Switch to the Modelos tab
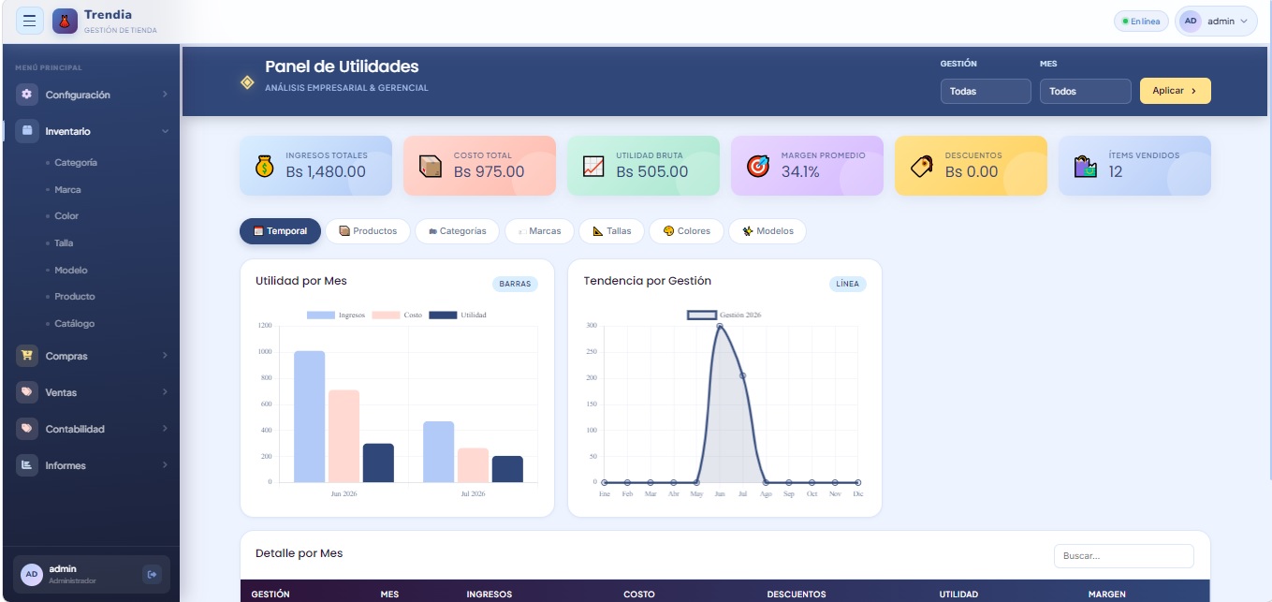The height and width of the screenshot is (602, 1272). coord(768,231)
